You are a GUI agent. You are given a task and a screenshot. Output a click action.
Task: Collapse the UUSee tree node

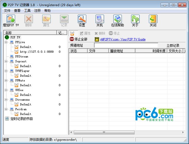coord(6,90)
